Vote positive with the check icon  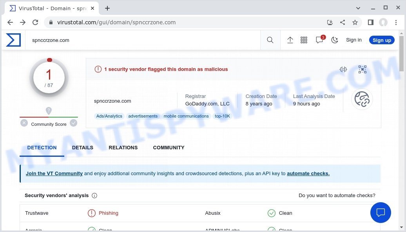[x=74, y=123]
